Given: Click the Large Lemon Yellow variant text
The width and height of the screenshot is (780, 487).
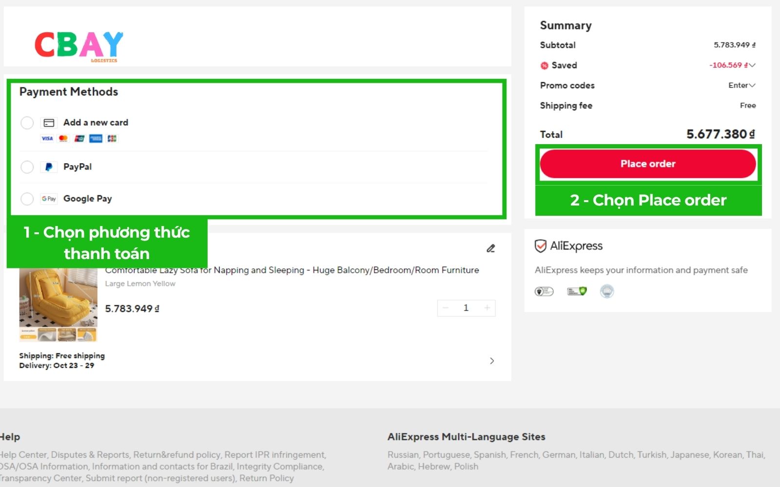Looking at the screenshot, I should coord(140,283).
